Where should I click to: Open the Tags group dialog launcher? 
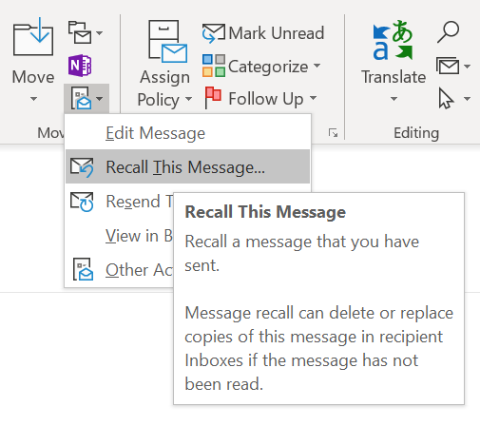point(333,133)
